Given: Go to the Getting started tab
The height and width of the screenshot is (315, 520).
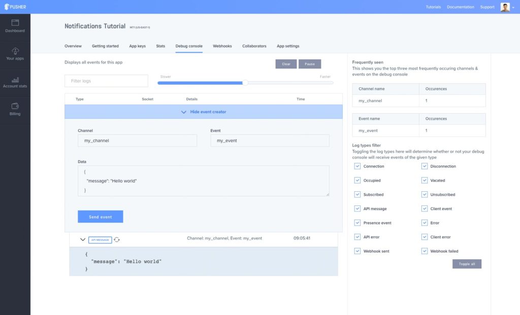Looking at the screenshot, I should (105, 46).
